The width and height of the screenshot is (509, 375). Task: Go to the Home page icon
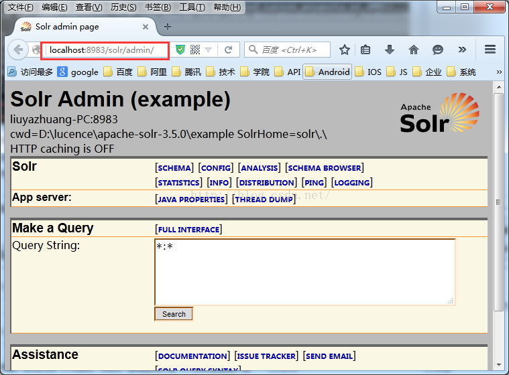(414, 50)
